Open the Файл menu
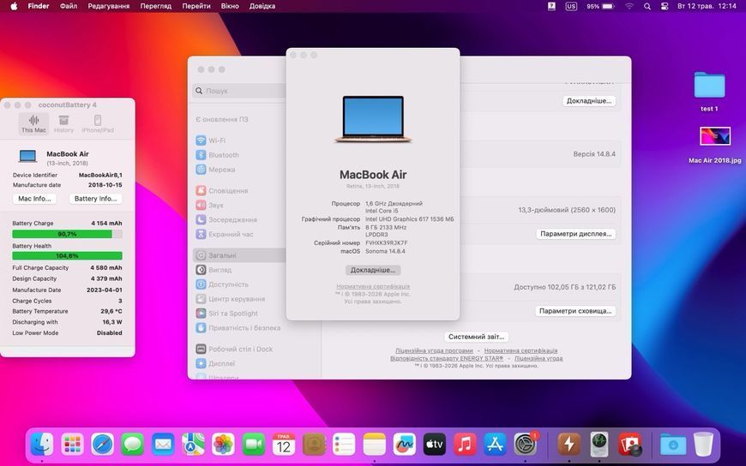 click(x=69, y=6)
